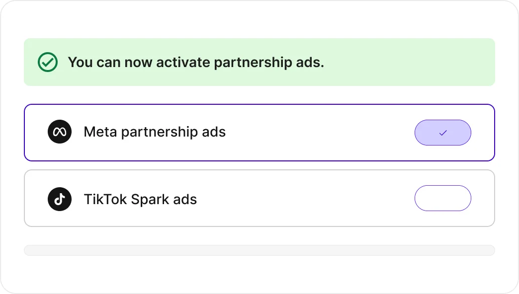Screen dimensions: 519x294
Task: Click the word Meta in first option
Action: point(100,132)
